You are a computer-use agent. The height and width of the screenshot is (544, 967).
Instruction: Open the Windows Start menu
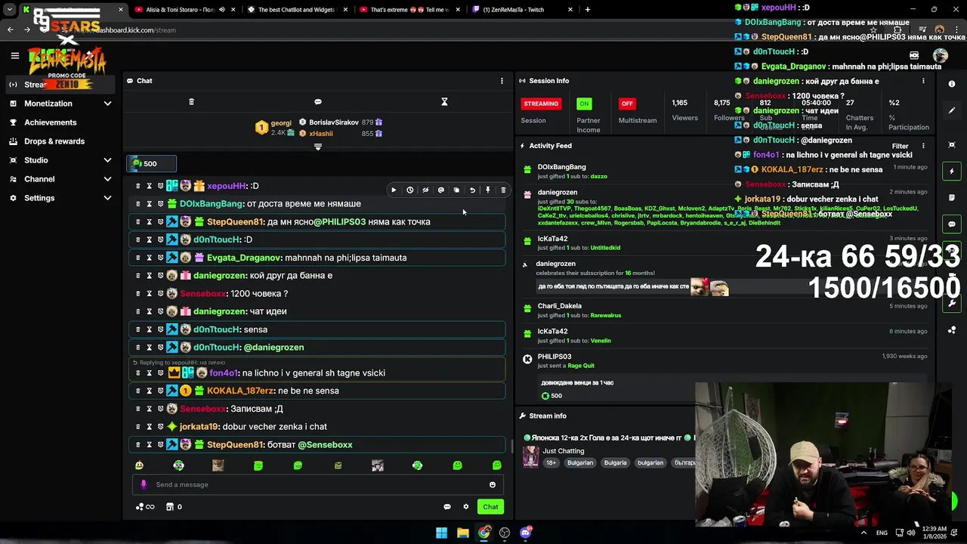pyautogui.click(x=441, y=533)
